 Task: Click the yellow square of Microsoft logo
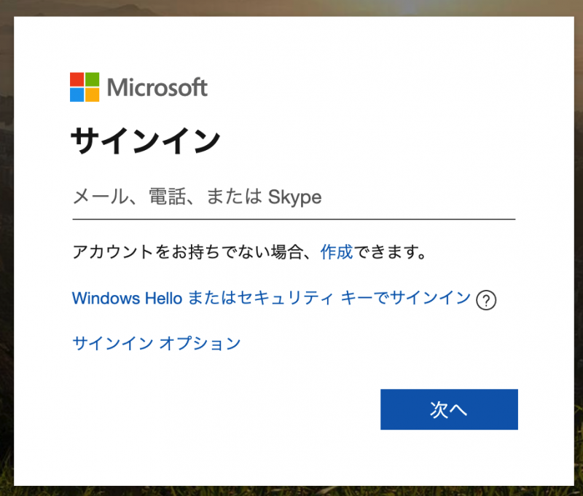[x=93, y=95]
